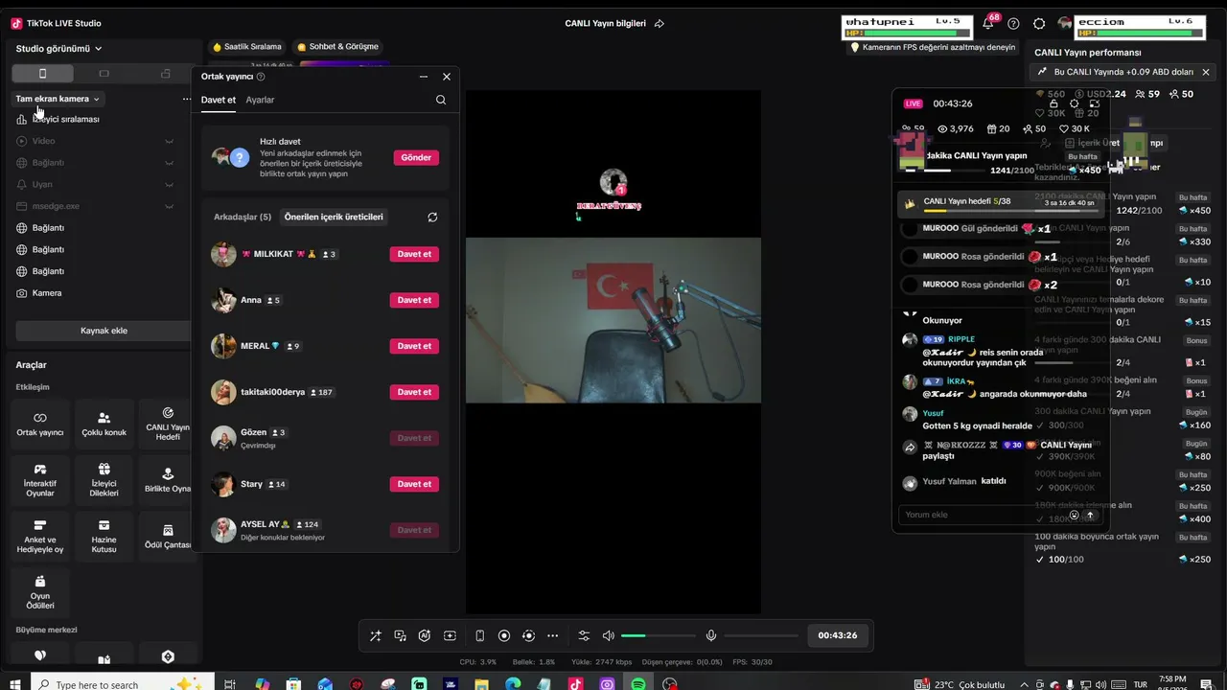Select the landscape layout
Screen dimensions: 1227x690
(x=104, y=74)
